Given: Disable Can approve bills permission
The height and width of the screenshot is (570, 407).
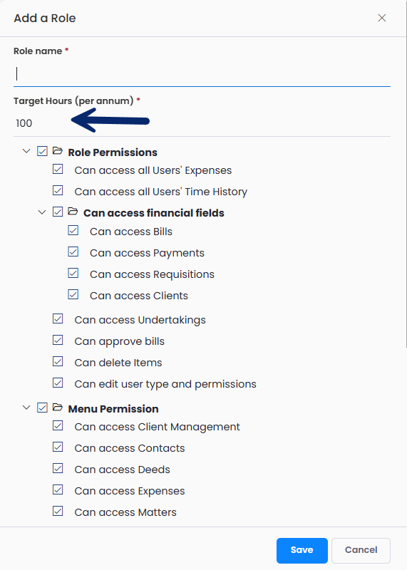Looking at the screenshot, I should pyautogui.click(x=58, y=340).
